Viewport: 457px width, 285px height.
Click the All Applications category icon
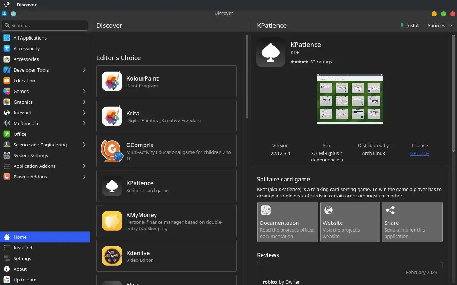click(7, 38)
